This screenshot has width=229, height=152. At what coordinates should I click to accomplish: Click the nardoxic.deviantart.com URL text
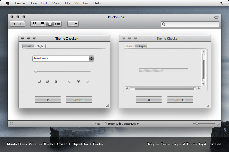[117, 124]
